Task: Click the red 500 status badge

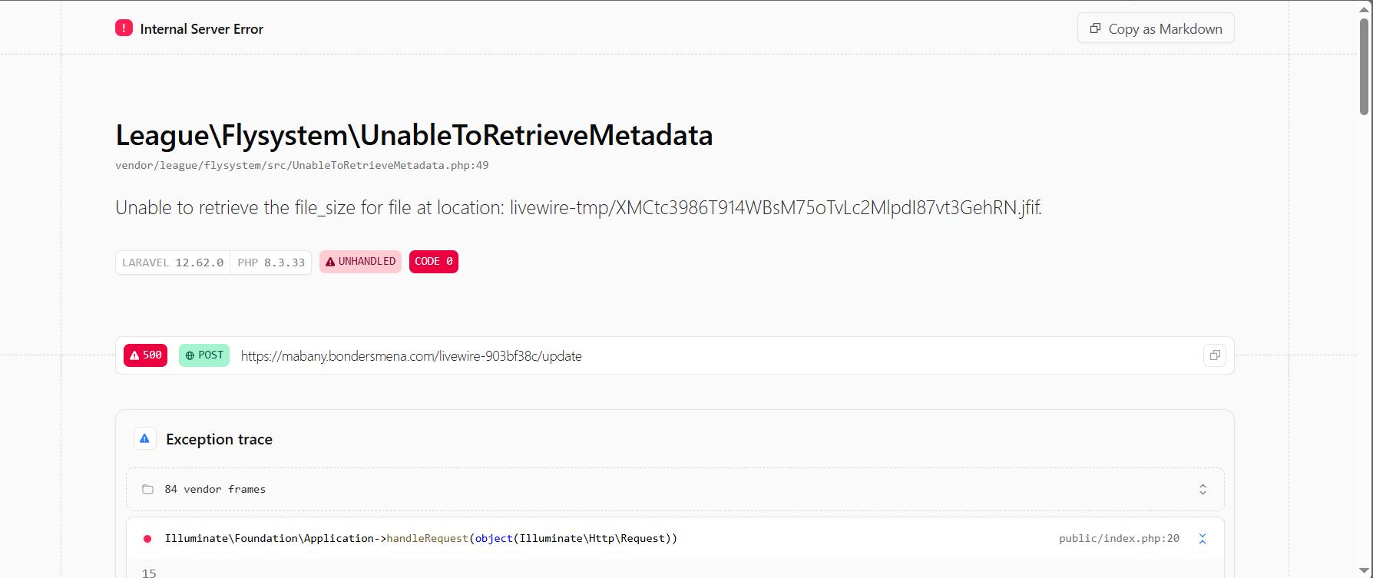Action: [145, 355]
